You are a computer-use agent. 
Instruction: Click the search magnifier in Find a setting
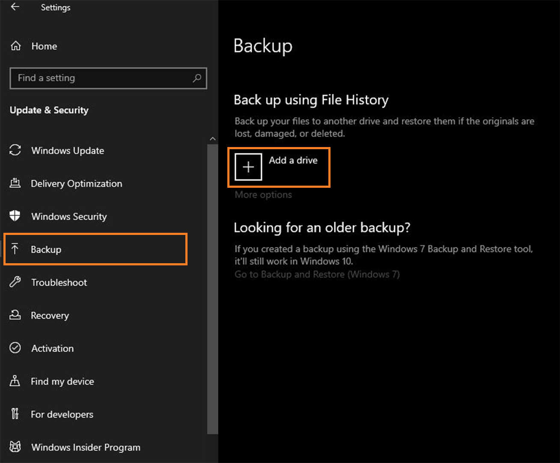coord(197,78)
